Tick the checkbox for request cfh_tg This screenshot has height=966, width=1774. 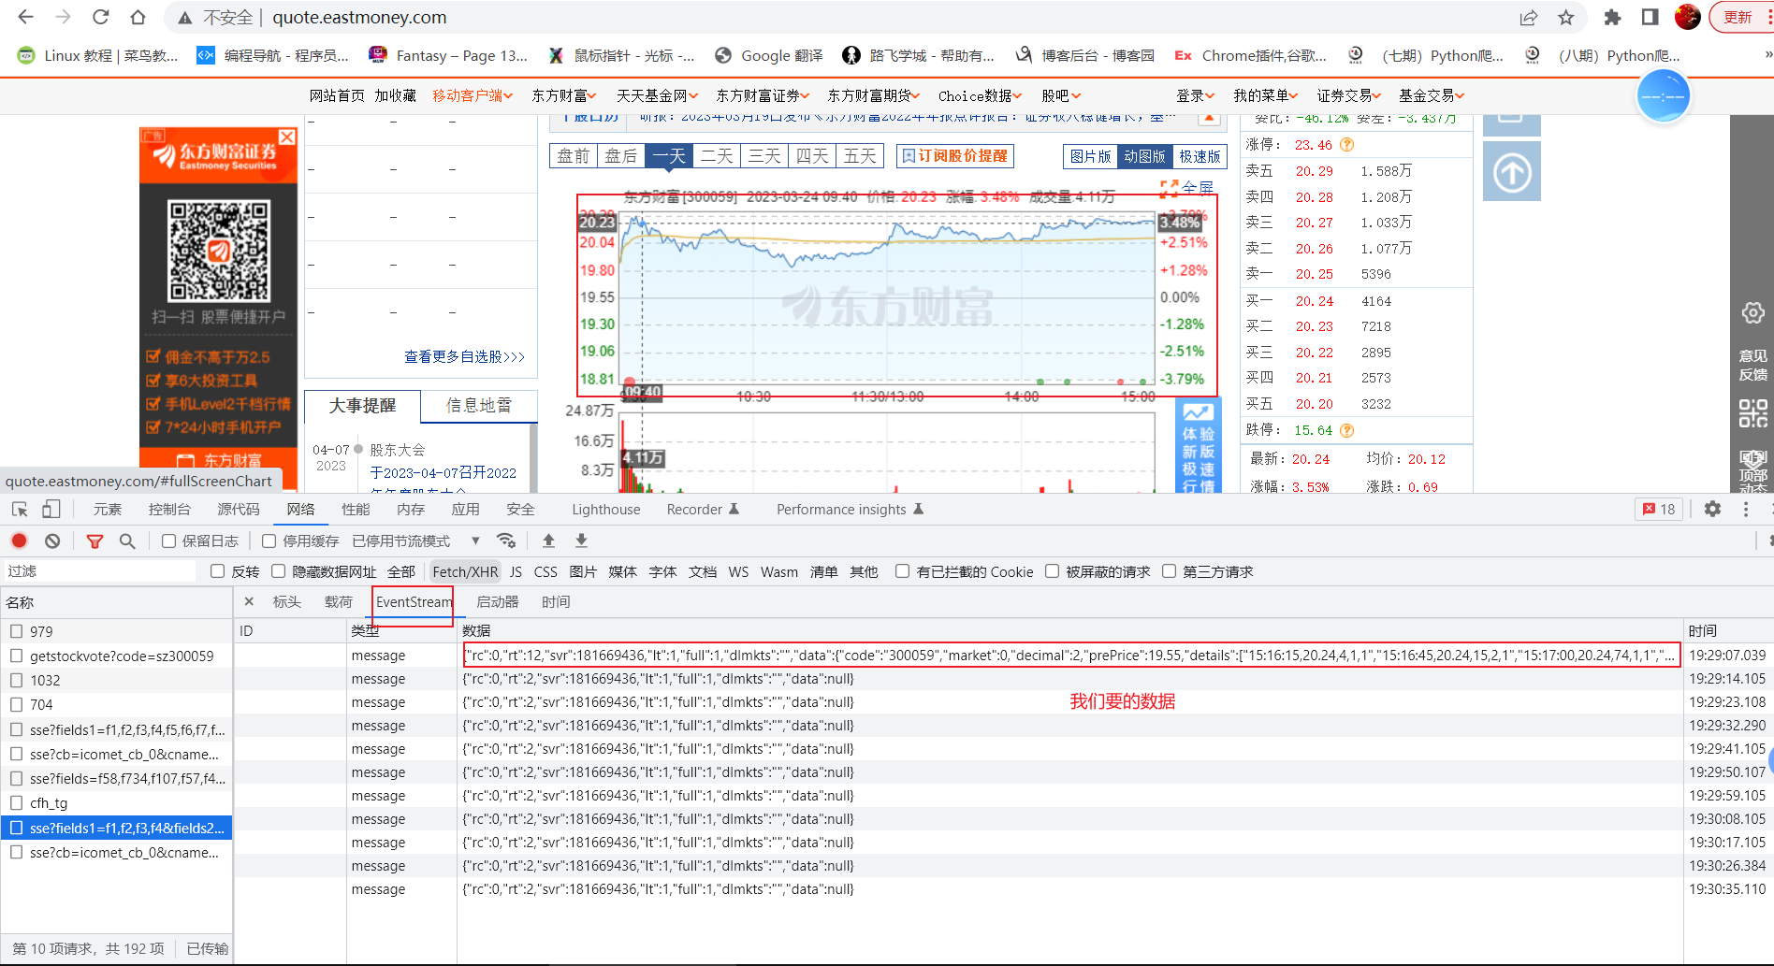(x=16, y=802)
